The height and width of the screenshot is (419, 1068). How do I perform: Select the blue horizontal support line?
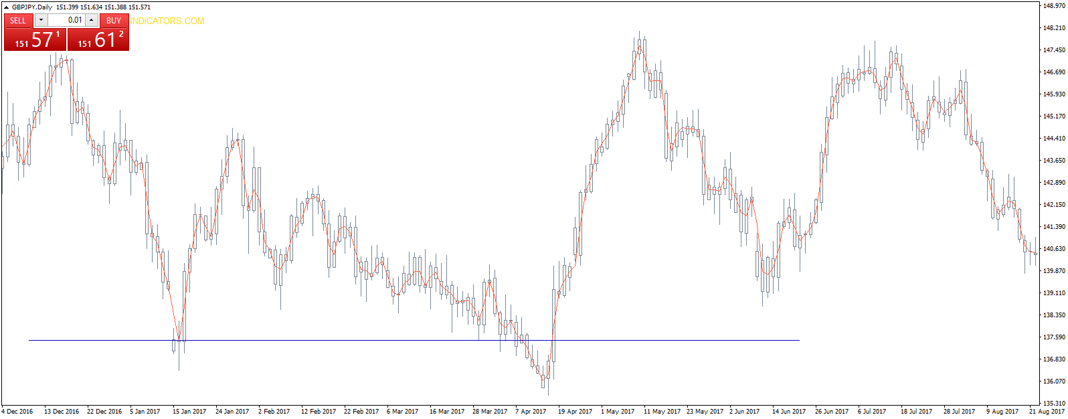click(x=414, y=340)
